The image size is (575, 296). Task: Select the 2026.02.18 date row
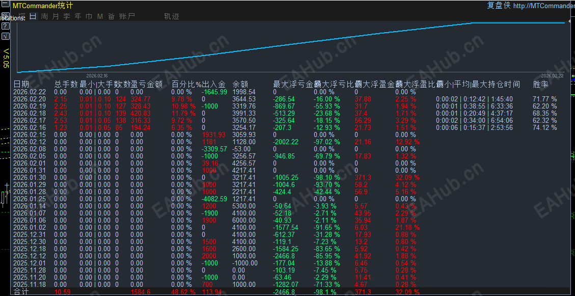click(x=30, y=113)
